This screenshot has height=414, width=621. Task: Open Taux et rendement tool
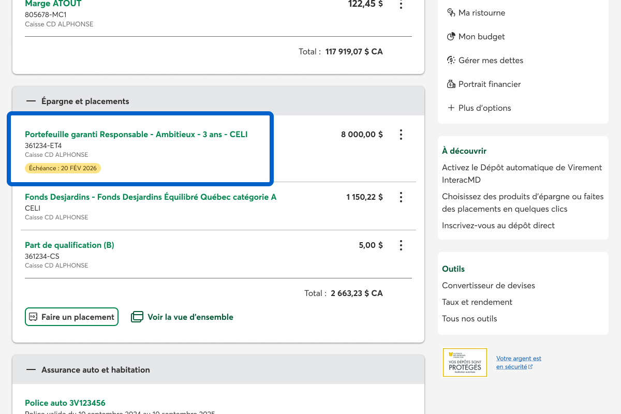click(x=477, y=302)
